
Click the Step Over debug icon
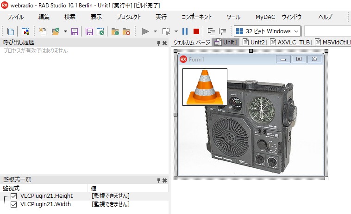pyautogui.click(x=223, y=31)
